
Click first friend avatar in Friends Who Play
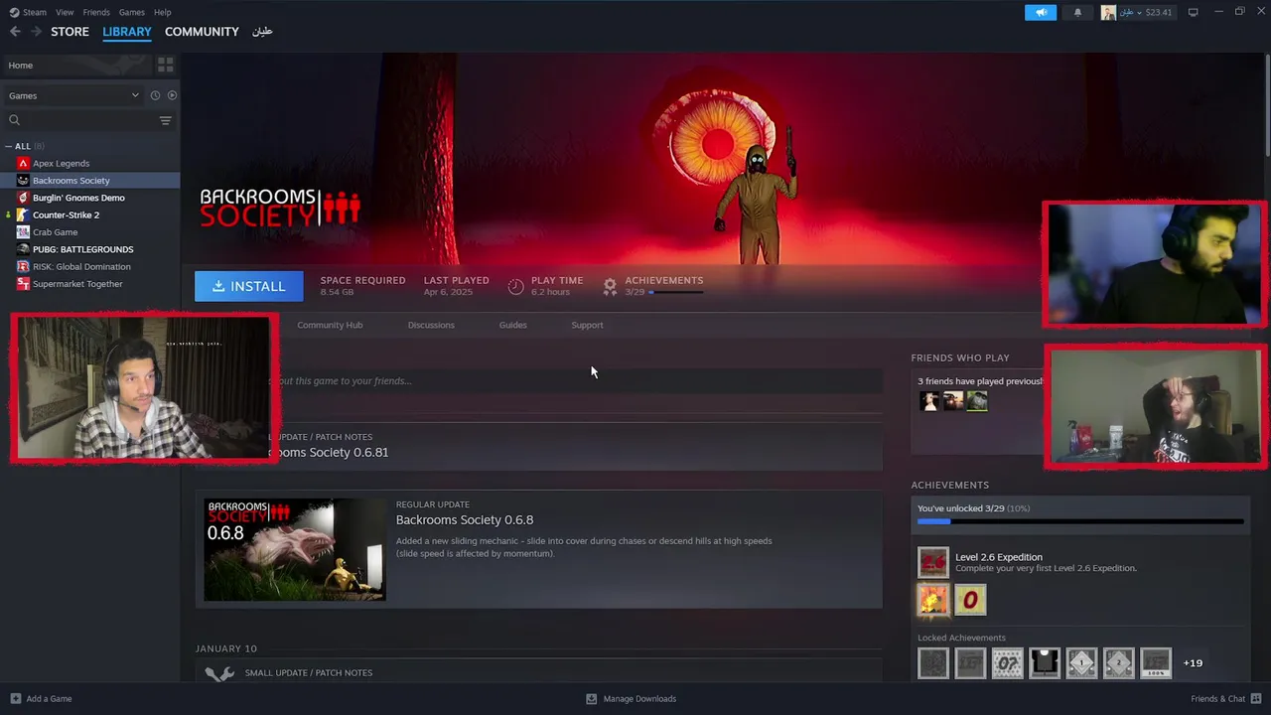click(x=928, y=401)
